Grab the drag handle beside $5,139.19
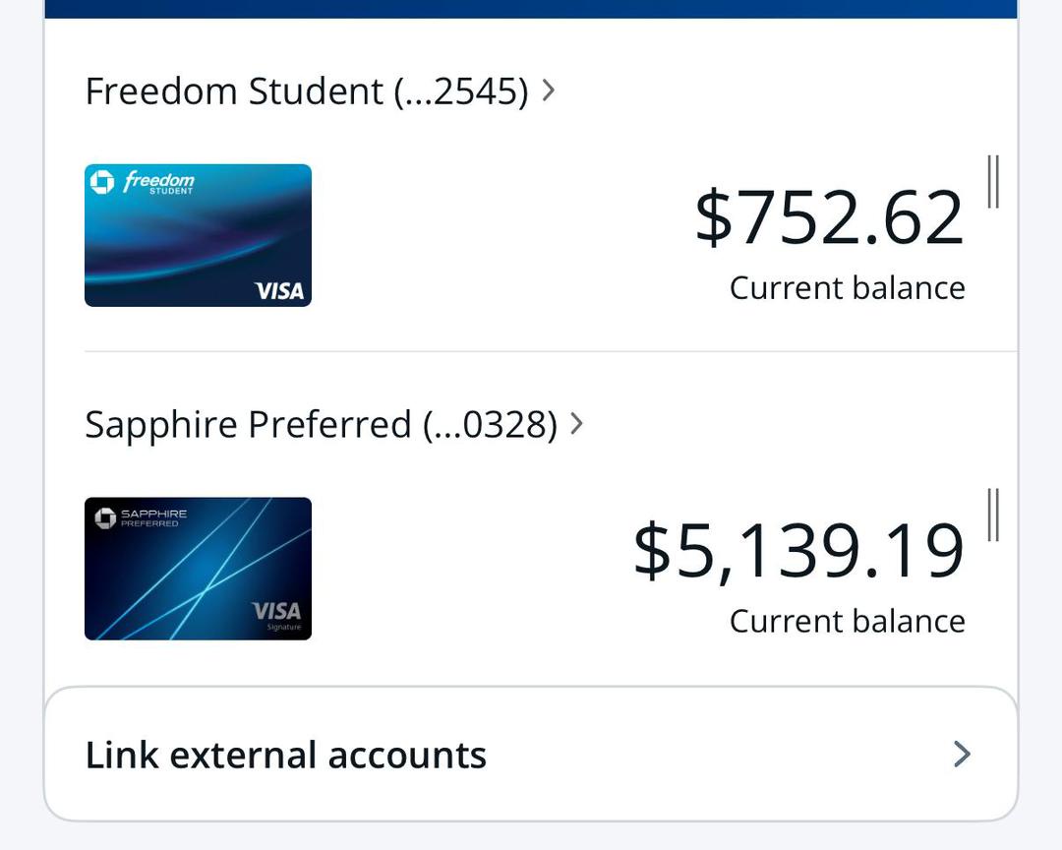This screenshot has width=1062, height=850. (992, 515)
